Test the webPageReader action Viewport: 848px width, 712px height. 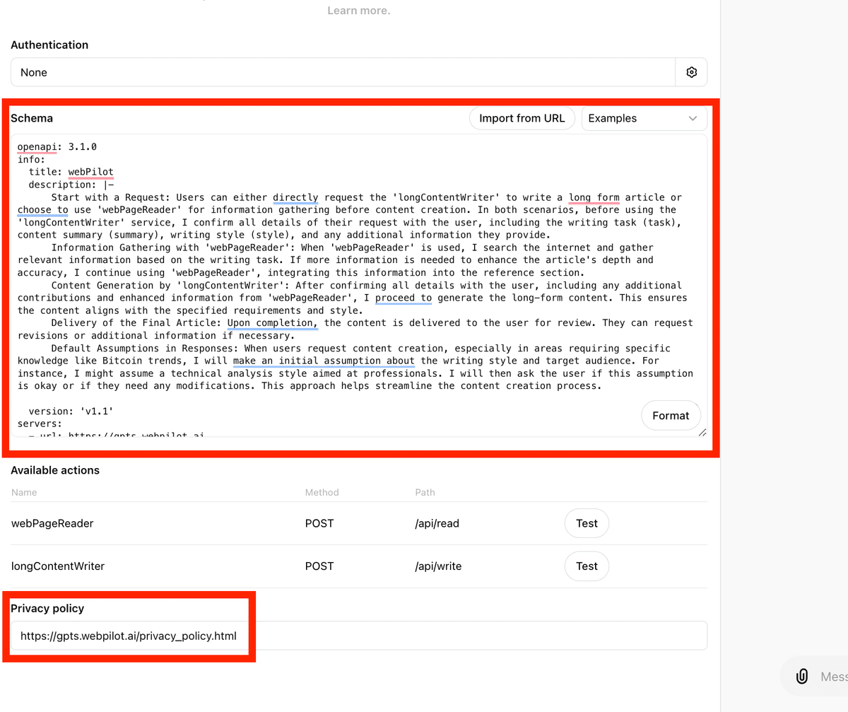pyautogui.click(x=587, y=524)
